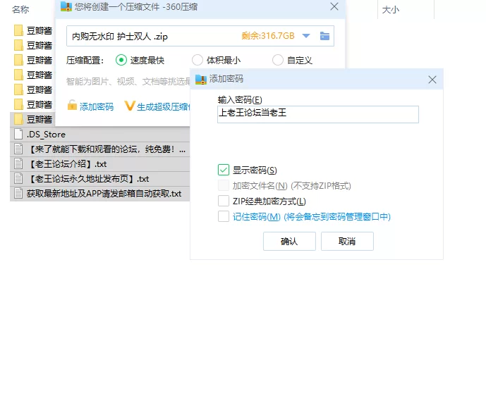Uncheck the 显示密码 checkbox
Screen dimensions: 486x398
224,170
